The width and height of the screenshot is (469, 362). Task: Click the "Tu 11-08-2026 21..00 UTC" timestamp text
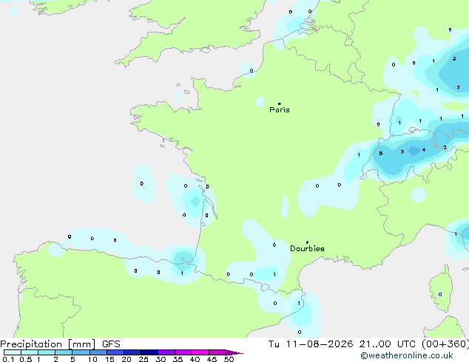[342, 344]
